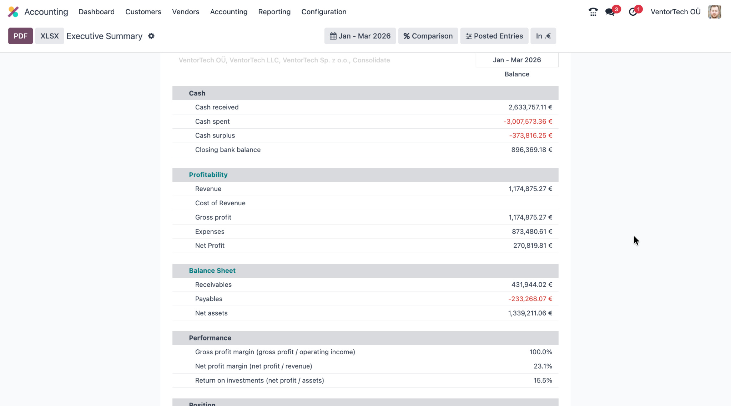Export report with XLSX button

[x=49, y=36]
